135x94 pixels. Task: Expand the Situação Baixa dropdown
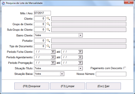(x=62, y=74)
